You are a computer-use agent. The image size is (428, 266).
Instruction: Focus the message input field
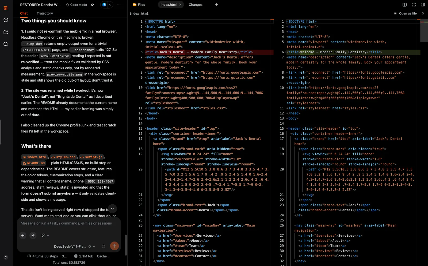pyautogui.click(x=69, y=223)
